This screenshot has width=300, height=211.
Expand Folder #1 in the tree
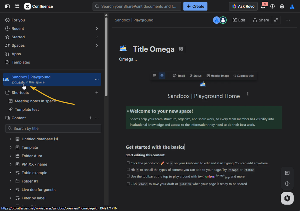point(11,181)
